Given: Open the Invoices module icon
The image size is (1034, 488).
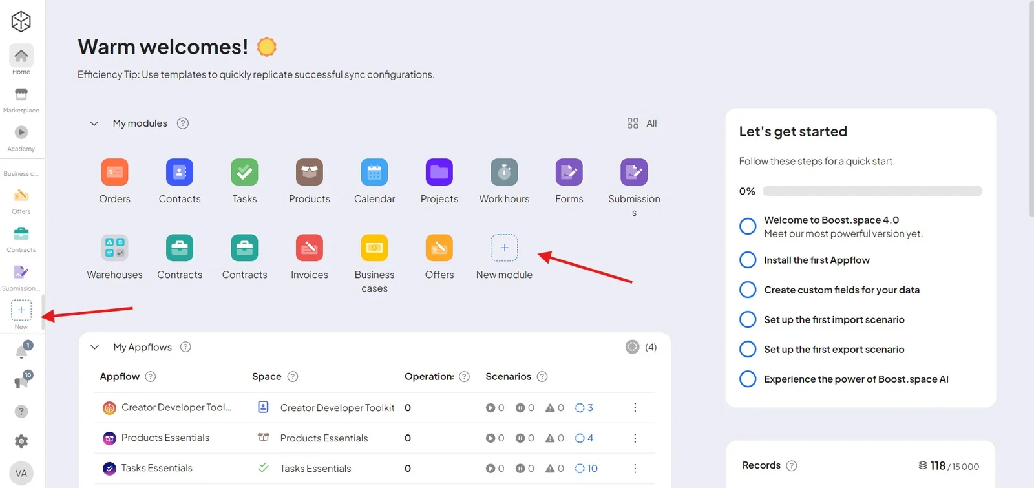Looking at the screenshot, I should (310, 248).
